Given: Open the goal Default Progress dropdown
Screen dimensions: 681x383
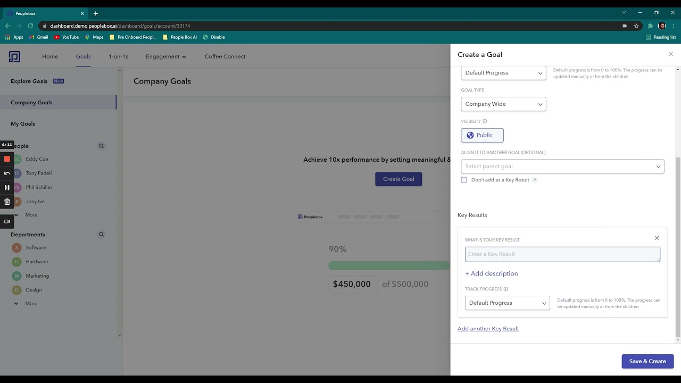Looking at the screenshot, I should (x=503, y=73).
